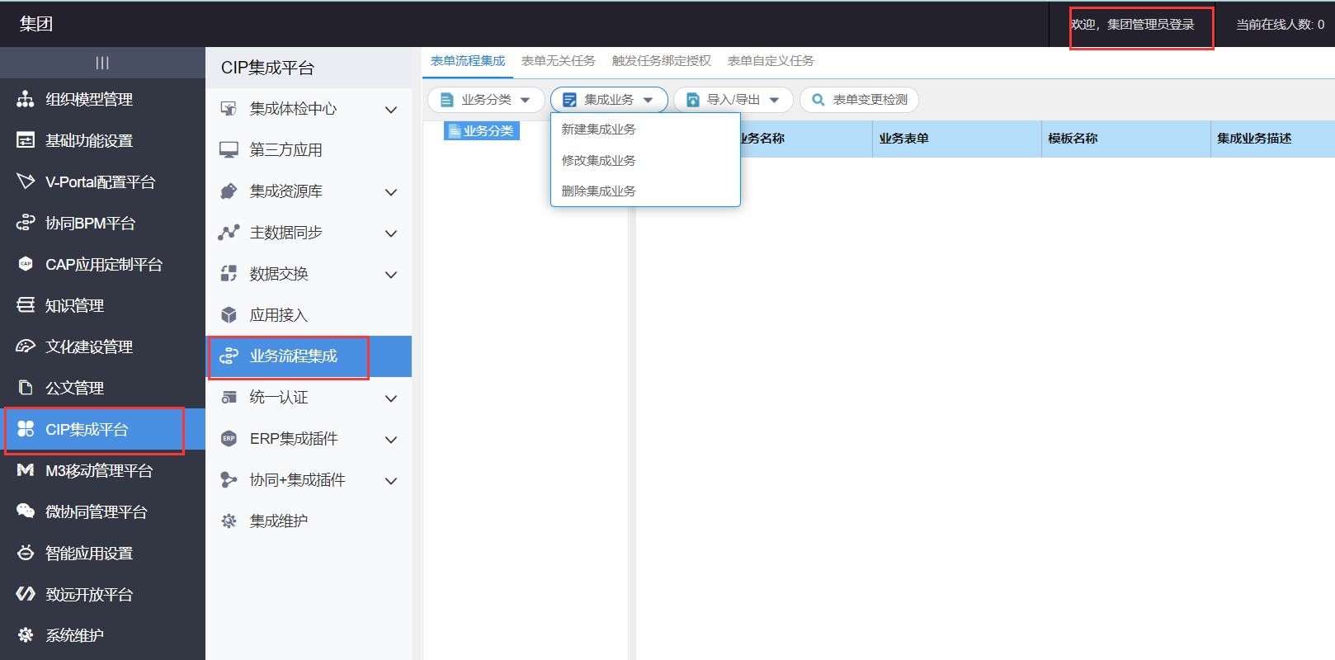Expand the 主数据同步 chevron

point(391,233)
